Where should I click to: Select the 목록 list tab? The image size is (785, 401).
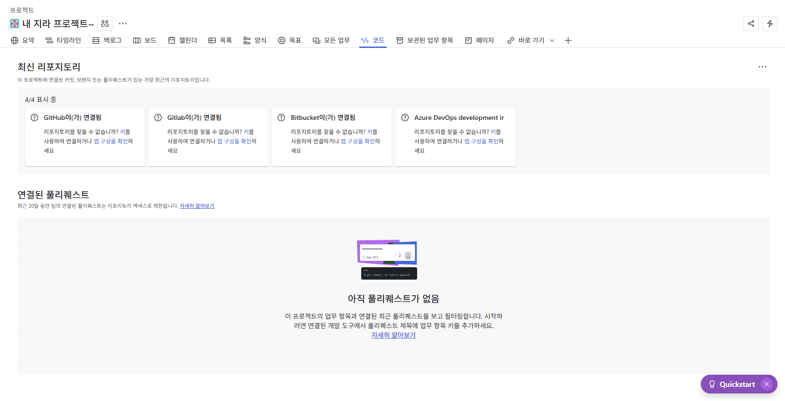coord(220,40)
